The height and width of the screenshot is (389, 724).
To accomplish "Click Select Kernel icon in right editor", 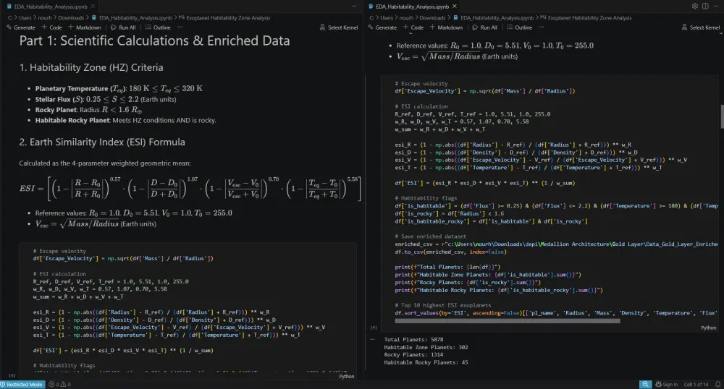I will [x=684, y=27].
